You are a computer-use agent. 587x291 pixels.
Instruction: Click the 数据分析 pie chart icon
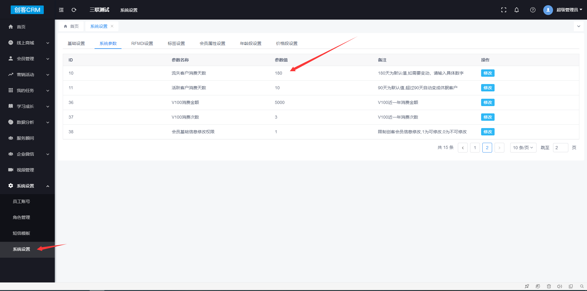11,122
